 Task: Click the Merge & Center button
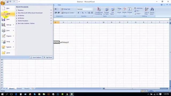point(68,13)
